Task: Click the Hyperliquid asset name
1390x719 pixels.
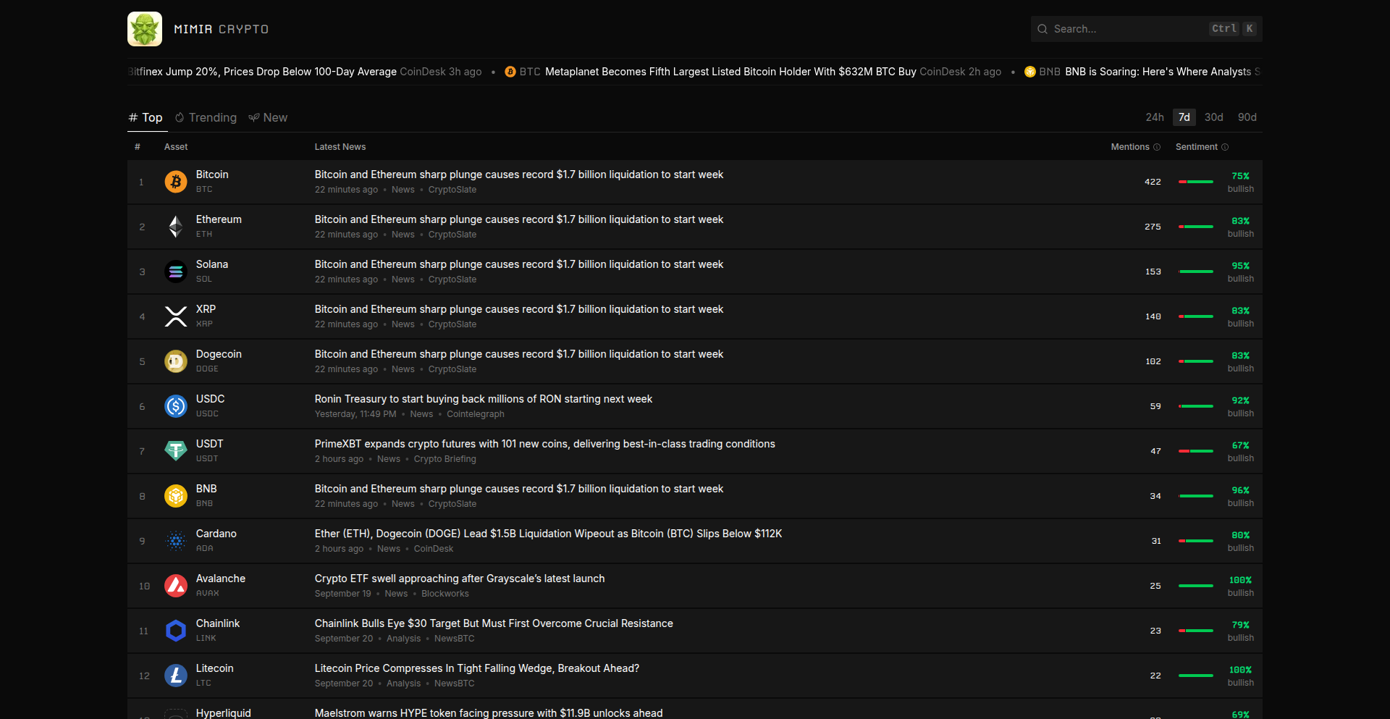Action: pyautogui.click(x=224, y=712)
